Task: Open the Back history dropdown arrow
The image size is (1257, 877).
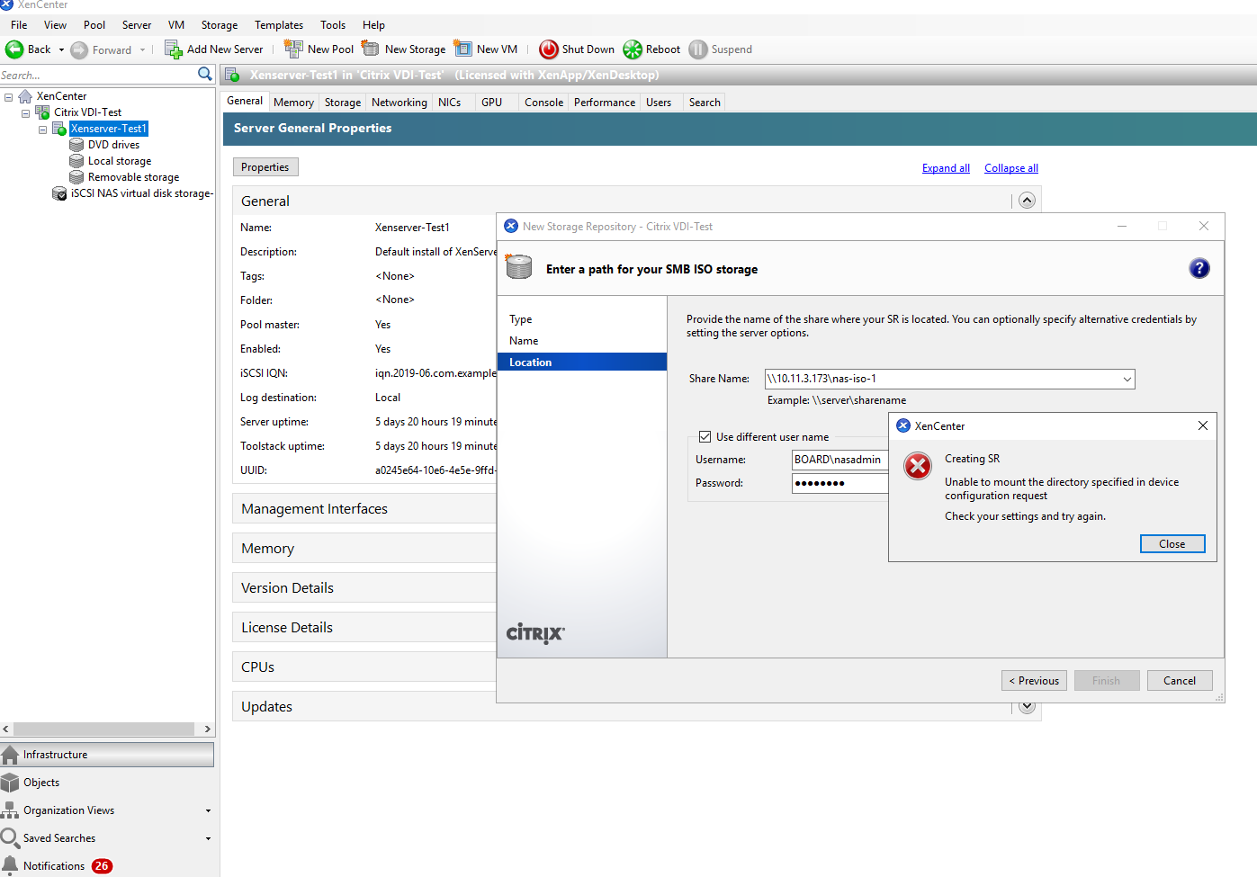Action: tap(61, 50)
